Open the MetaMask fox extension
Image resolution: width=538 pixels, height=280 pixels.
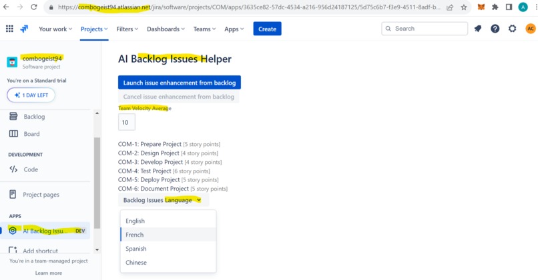[x=481, y=7]
